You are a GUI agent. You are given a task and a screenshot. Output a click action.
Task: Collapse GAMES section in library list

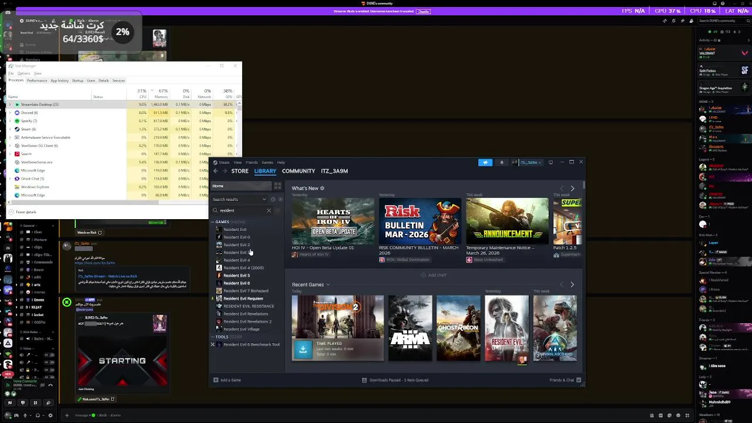(213, 222)
